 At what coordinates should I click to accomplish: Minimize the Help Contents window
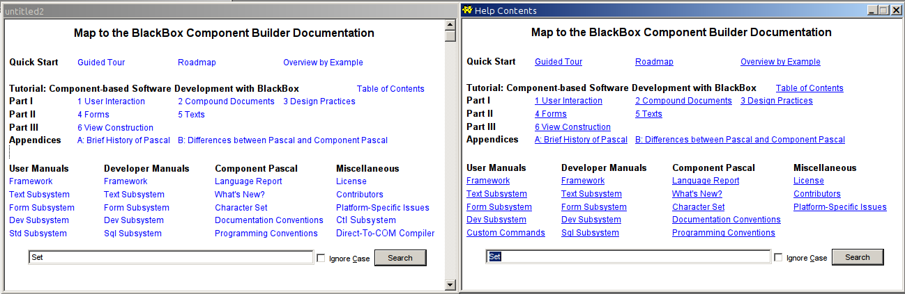[x=872, y=10]
